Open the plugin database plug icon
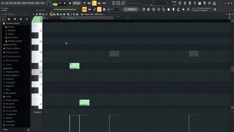This screenshot has width=234, height=132. [x=173, y=10]
